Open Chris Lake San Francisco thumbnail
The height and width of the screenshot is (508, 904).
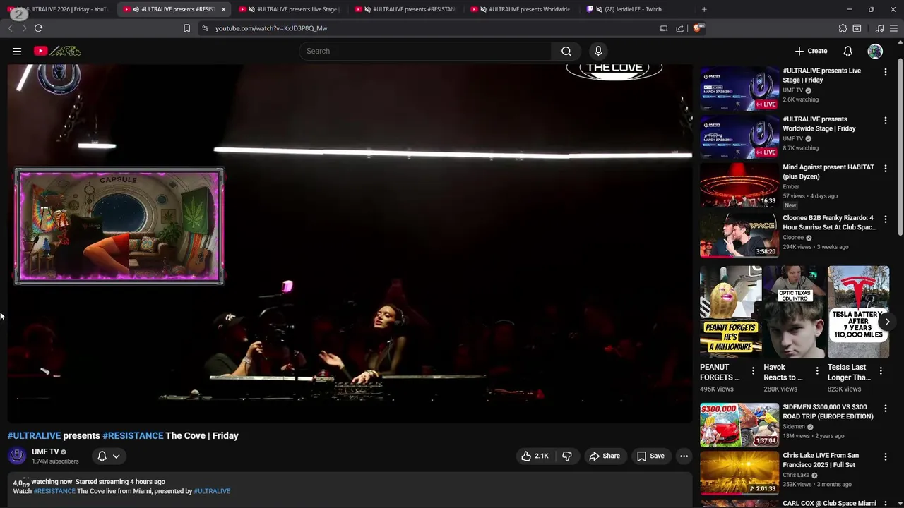(739, 473)
